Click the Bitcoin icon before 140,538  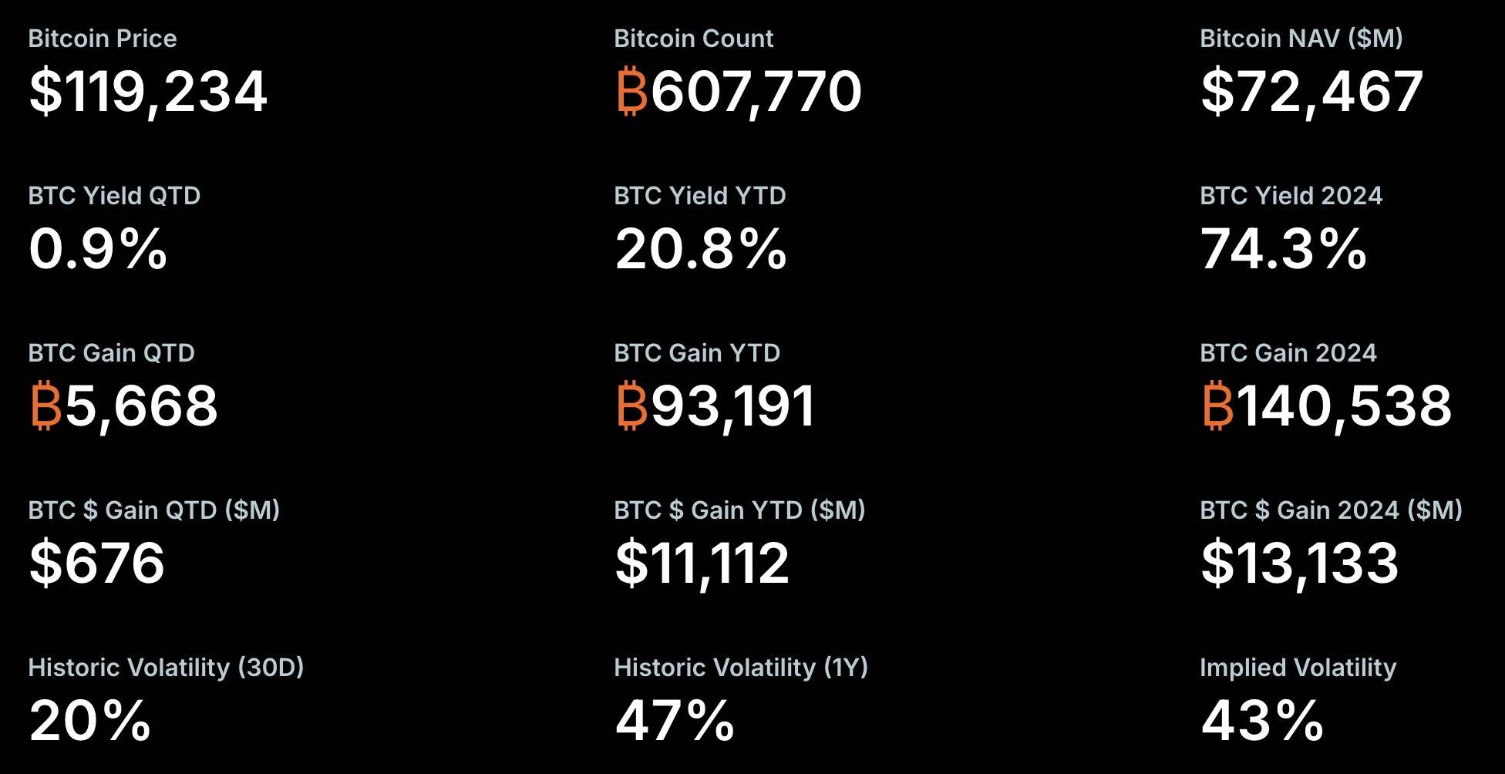[x=1217, y=406]
